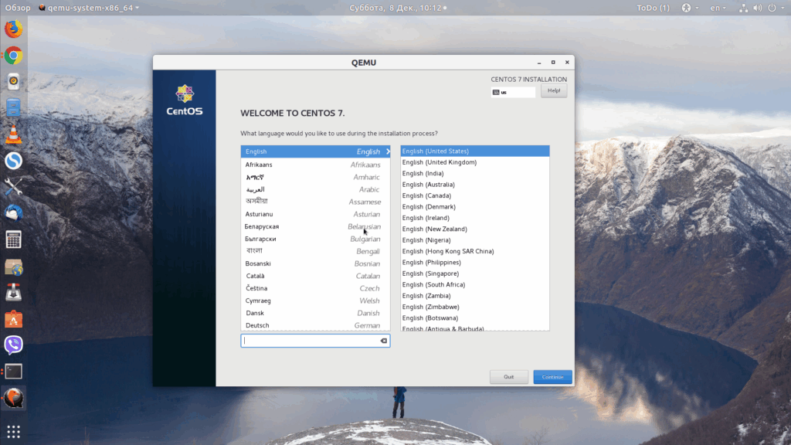This screenshot has width=791, height=445.
Task: Open the ToDo (1) indicator
Action: (x=654, y=8)
